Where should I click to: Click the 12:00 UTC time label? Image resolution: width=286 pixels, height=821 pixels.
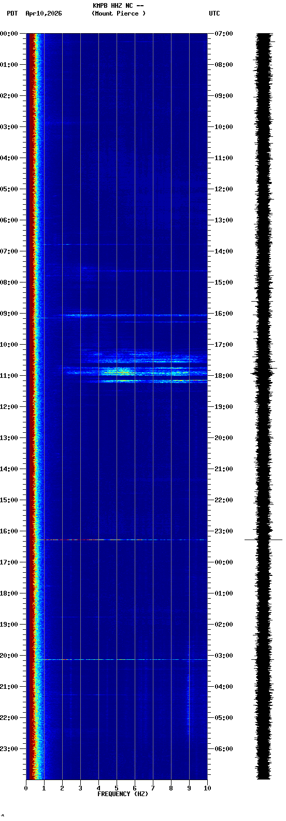pyautogui.click(x=224, y=189)
